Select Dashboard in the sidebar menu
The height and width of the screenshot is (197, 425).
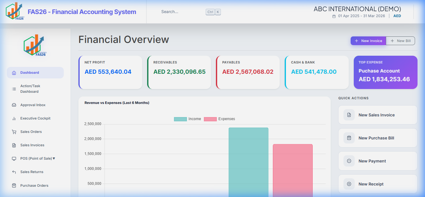tap(30, 72)
